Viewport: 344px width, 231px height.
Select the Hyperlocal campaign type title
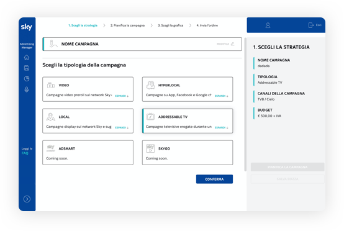(169, 85)
